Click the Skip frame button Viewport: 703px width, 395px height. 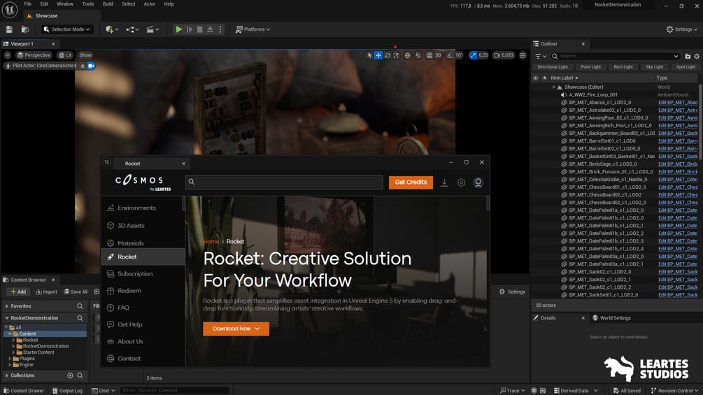pos(190,29)
